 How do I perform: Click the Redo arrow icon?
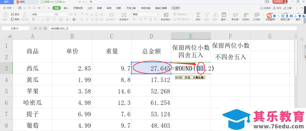[x=44, y=8]
